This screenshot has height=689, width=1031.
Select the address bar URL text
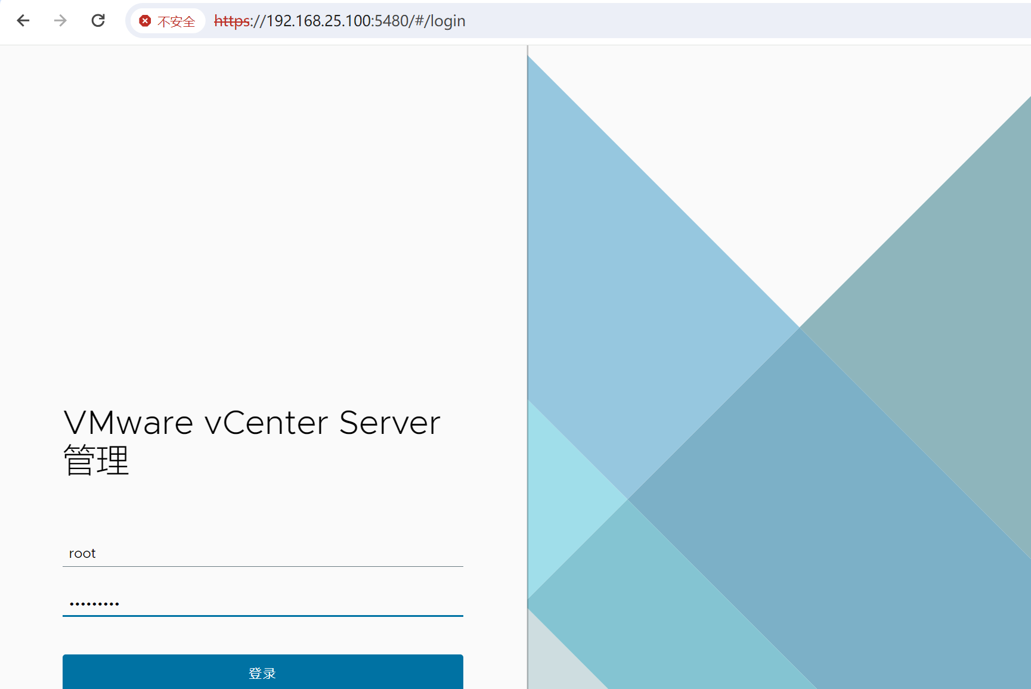tap(339, 21)
